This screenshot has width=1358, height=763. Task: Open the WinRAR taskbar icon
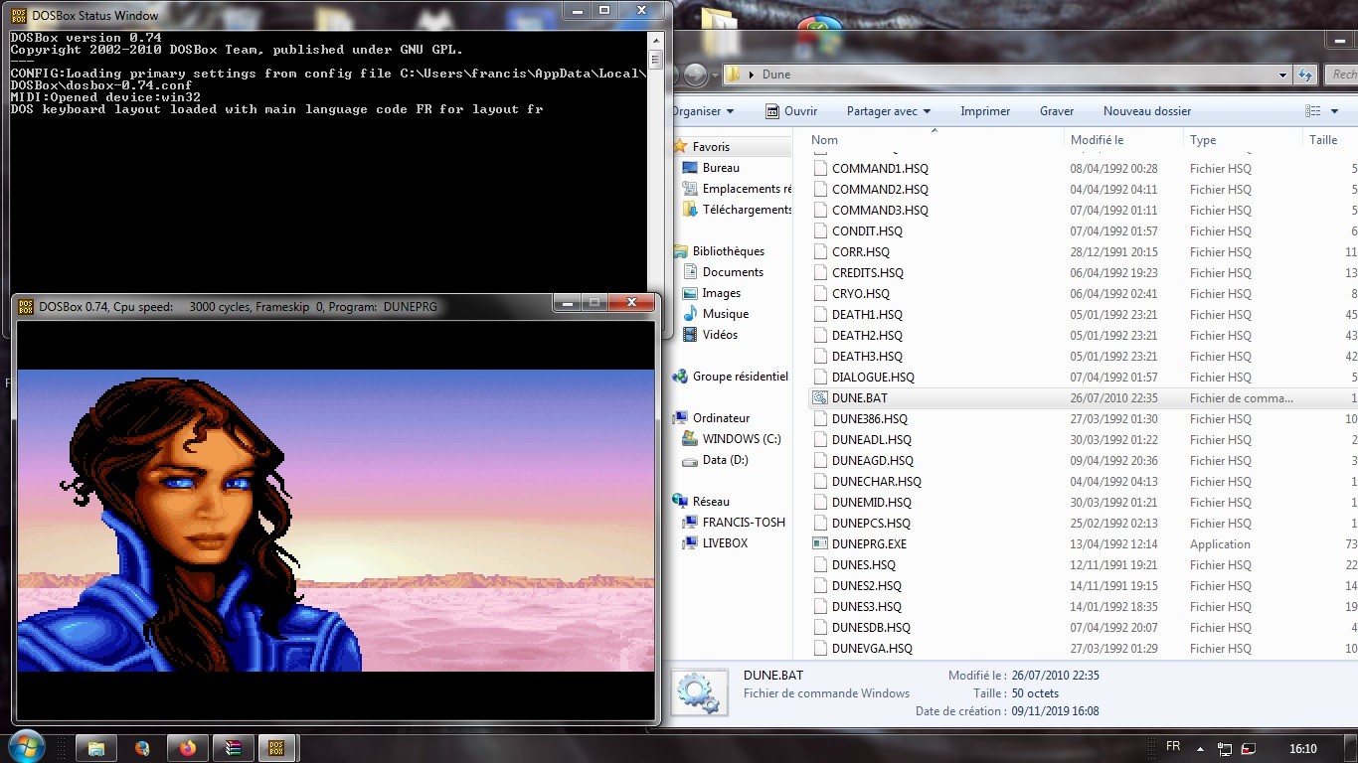point(232,748)
